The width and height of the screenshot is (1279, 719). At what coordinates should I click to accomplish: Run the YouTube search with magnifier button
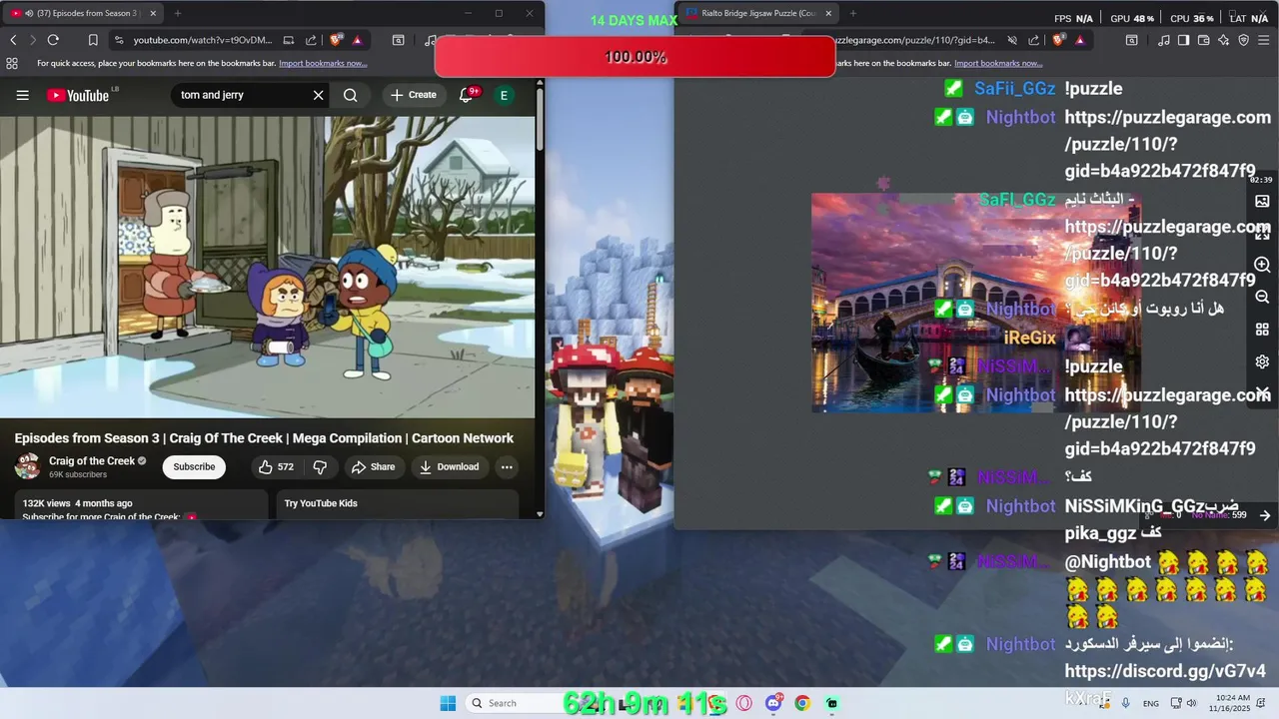coord(350,95)
